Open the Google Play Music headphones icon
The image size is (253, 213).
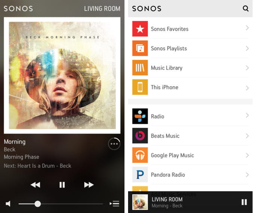(140, 155)
